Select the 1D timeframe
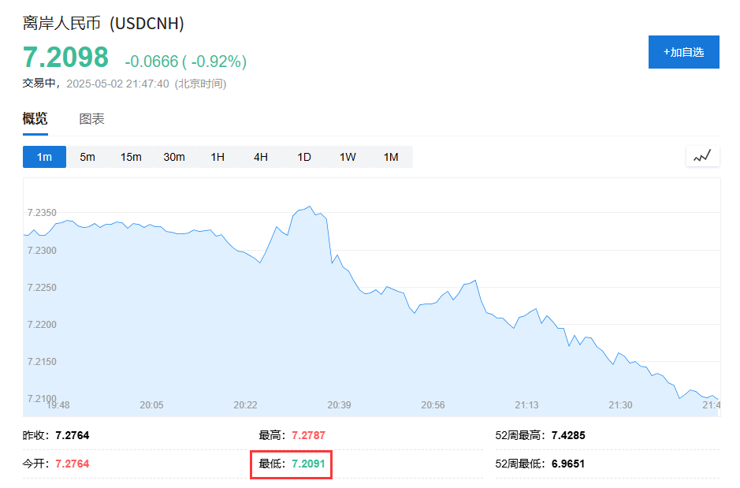The width and height of the screenshot is (740, 488). pyautogui.click(x=304, y=157)
